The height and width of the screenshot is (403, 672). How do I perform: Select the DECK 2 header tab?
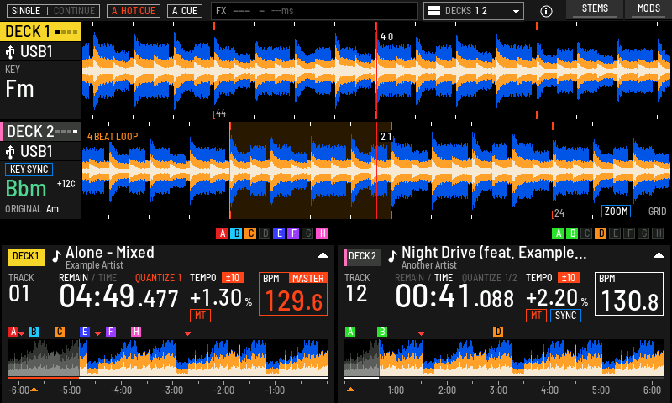click(x=40, y=132)
